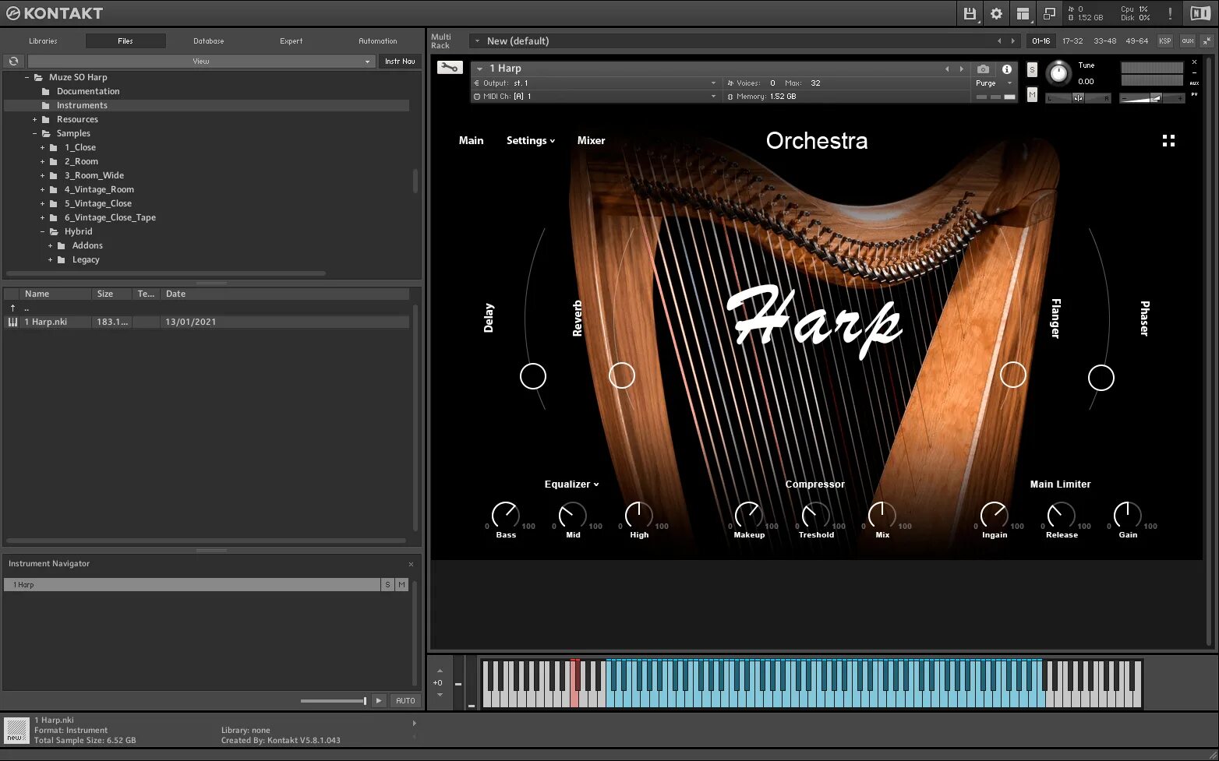Click the Delay effect circle
1219x761 pixels.
tap(533, 376)
